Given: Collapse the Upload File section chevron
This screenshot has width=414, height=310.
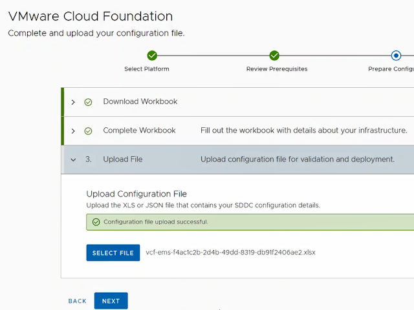Looking at the screenshot, I should [73, 160].
